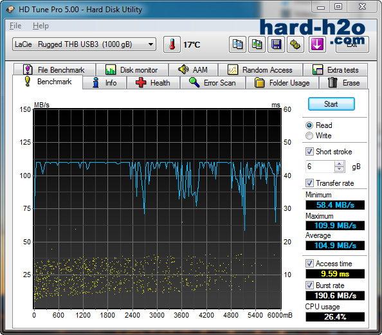382x335 pixels.
Task: Open the File menu
Action: coord(15,26)
